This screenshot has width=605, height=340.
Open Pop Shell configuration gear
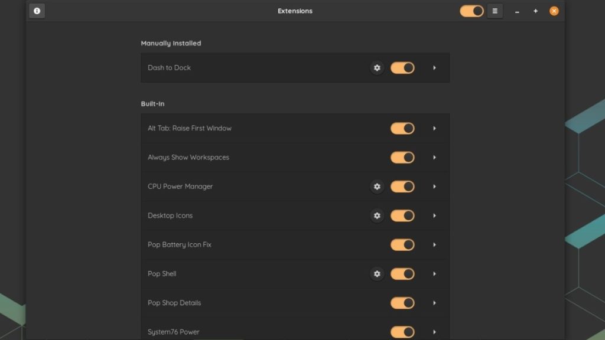click(x=377, y=274)
